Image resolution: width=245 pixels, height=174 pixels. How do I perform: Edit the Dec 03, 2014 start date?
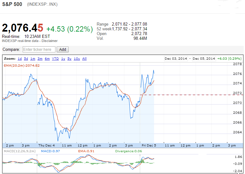tap(176, 59)
